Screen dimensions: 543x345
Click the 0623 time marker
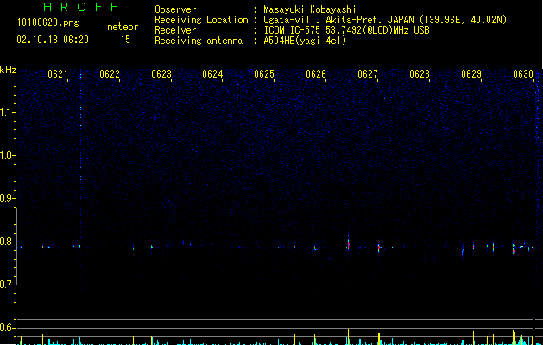click(x=161, y=74)
